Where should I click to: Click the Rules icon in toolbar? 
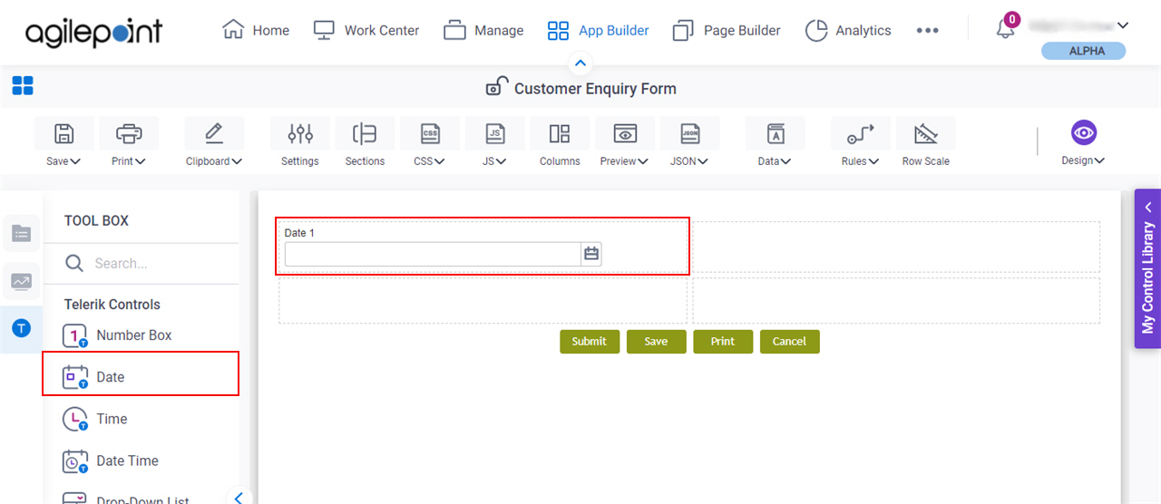[861, 134]
